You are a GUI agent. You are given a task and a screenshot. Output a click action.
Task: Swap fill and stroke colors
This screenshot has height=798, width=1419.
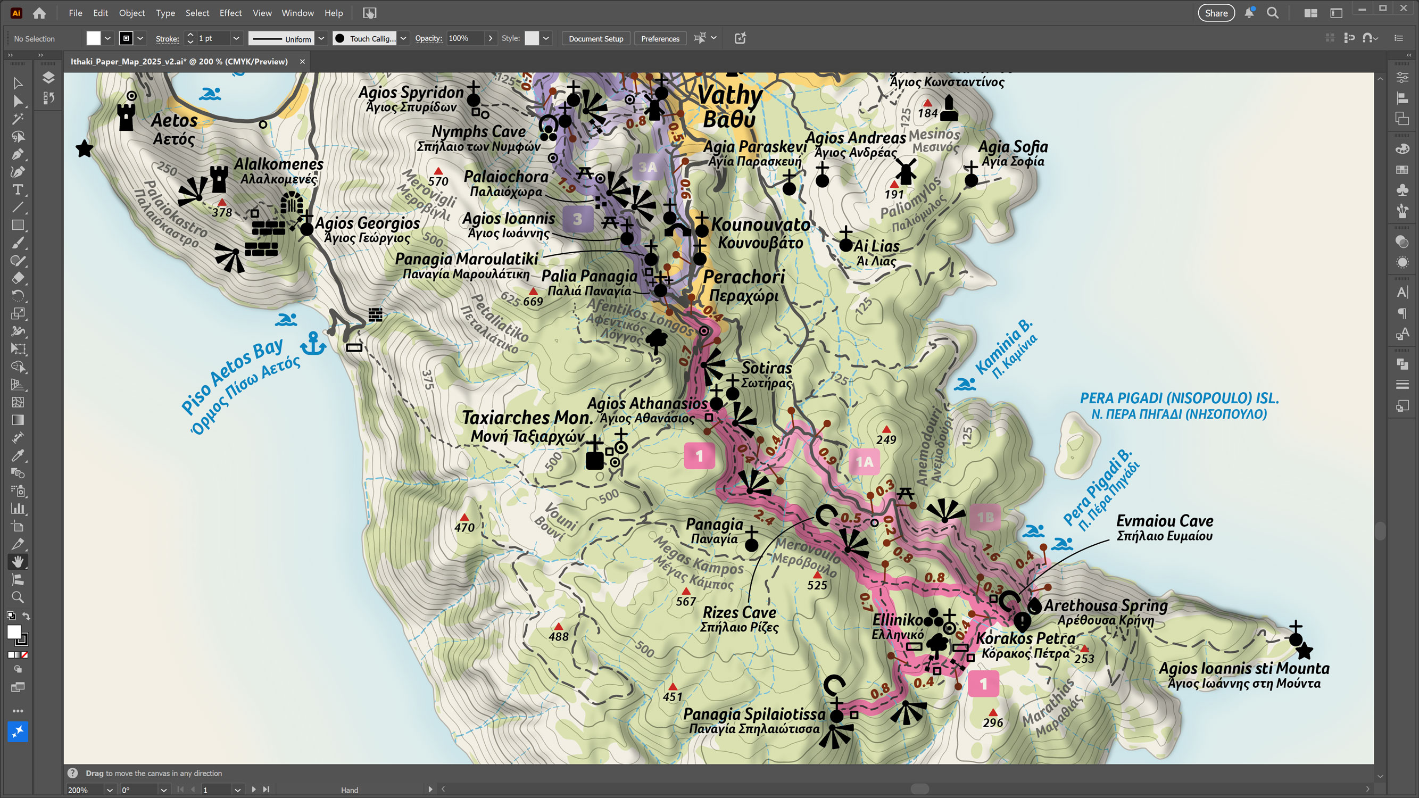coord(27,616)
